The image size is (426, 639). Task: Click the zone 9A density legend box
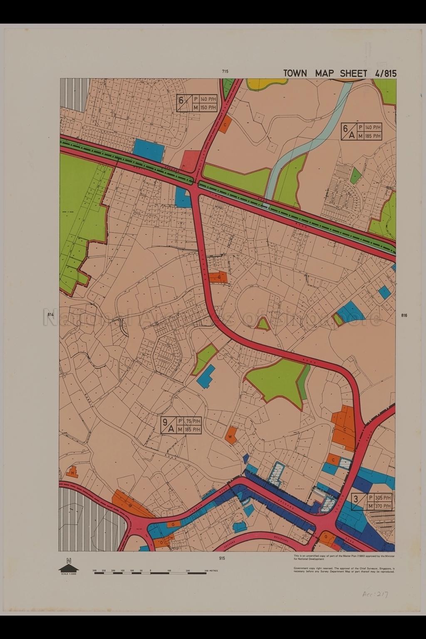tap(181, 425)
